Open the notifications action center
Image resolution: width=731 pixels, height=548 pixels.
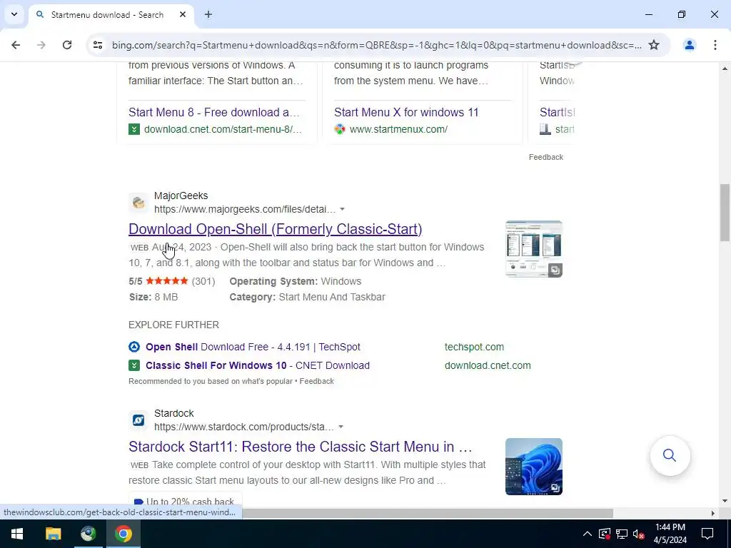point(707,534)
